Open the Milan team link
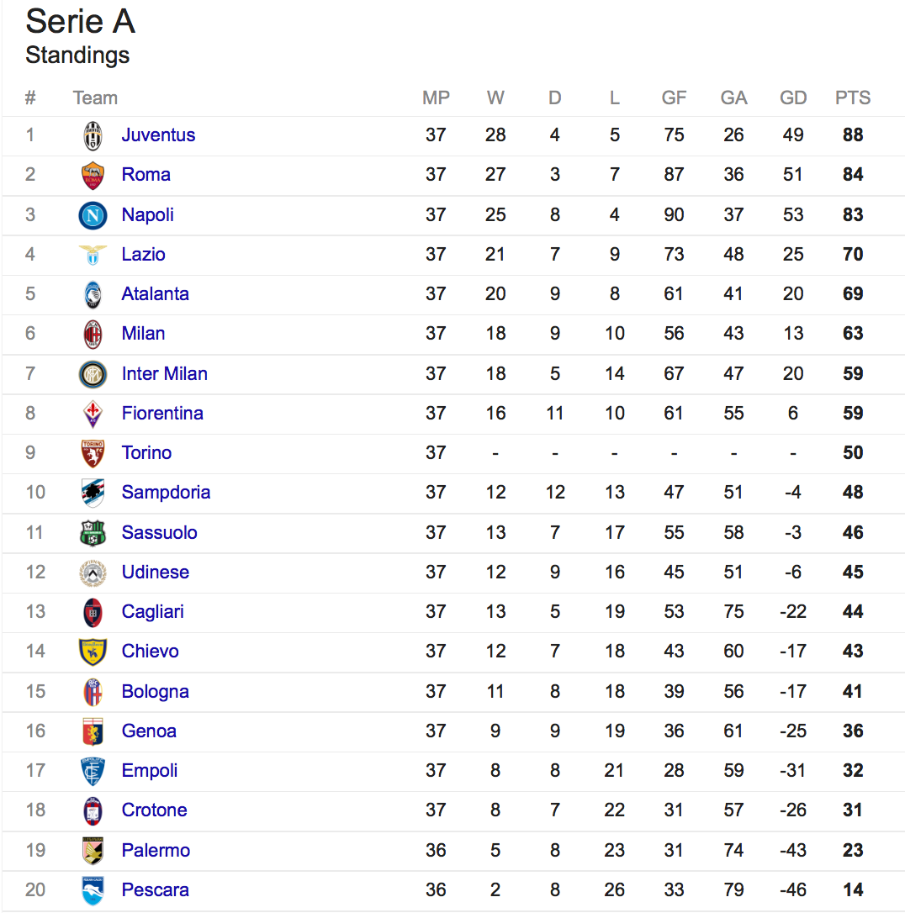905x913 pixels. (x=143, y=334)
